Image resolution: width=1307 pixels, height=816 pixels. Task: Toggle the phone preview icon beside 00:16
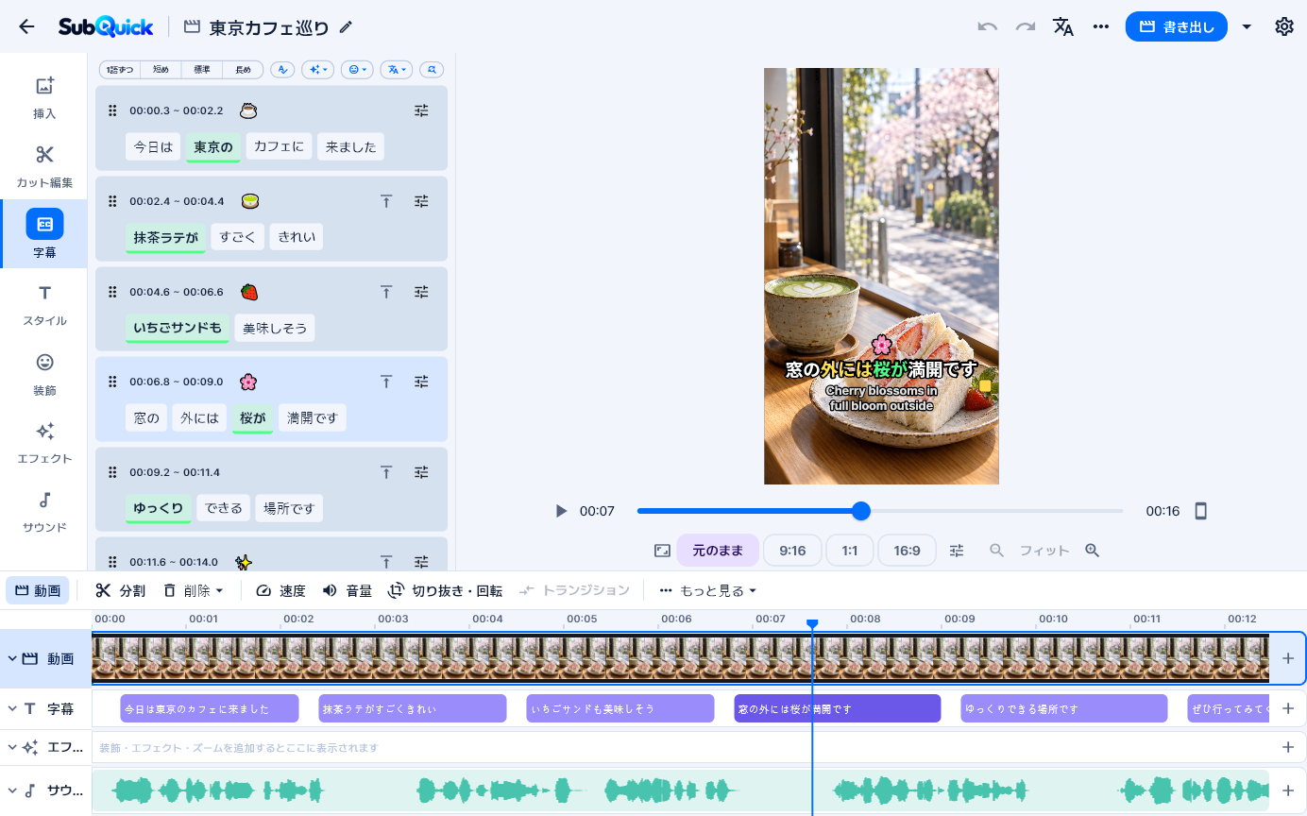[x=1201, y=511]
